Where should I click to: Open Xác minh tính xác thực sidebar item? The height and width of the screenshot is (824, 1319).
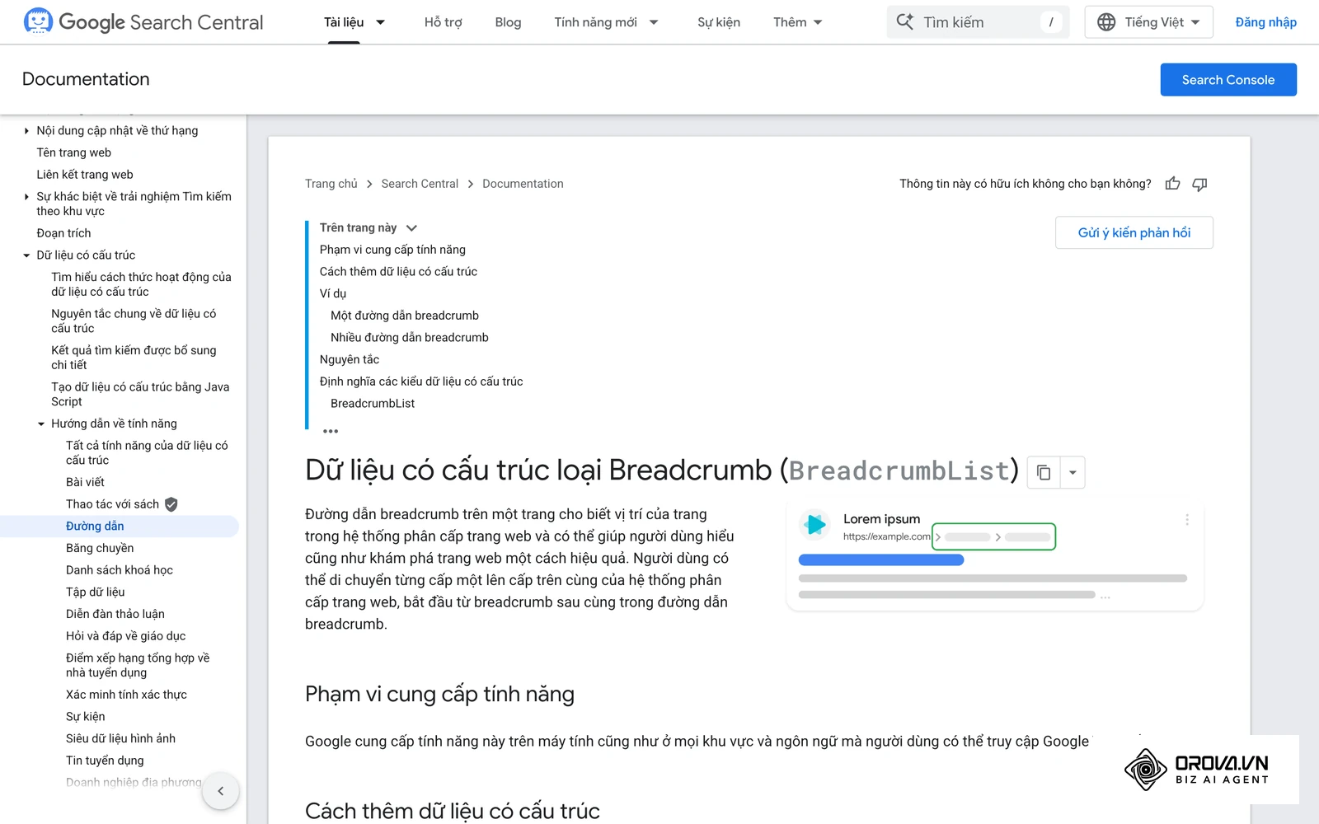[x=126, y=695]
